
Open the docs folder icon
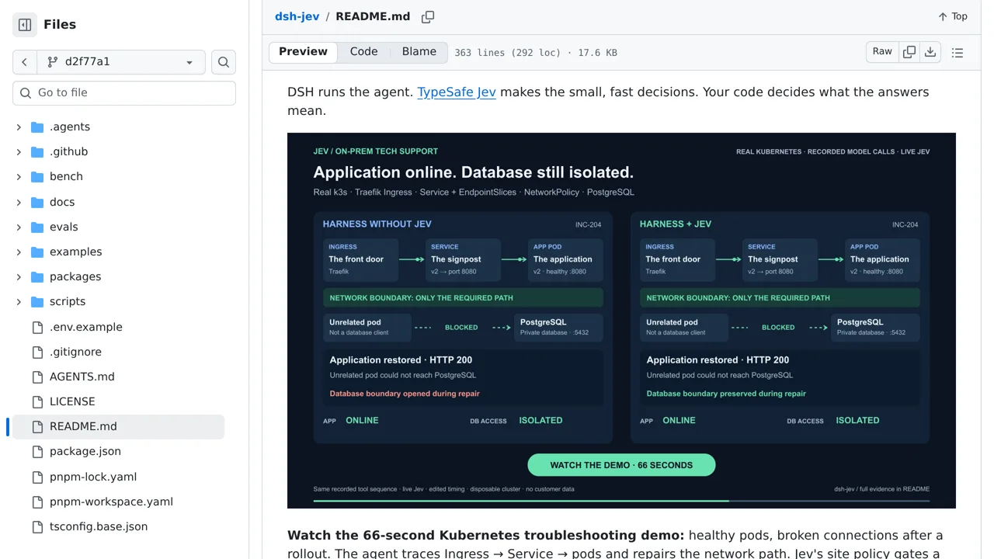click(37, 202)
